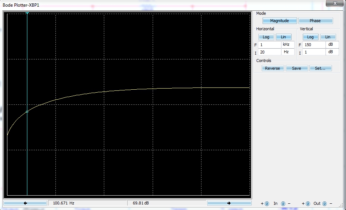Move cursor left with the left arrow button
The image size is (346, 210).
(25, 203)
